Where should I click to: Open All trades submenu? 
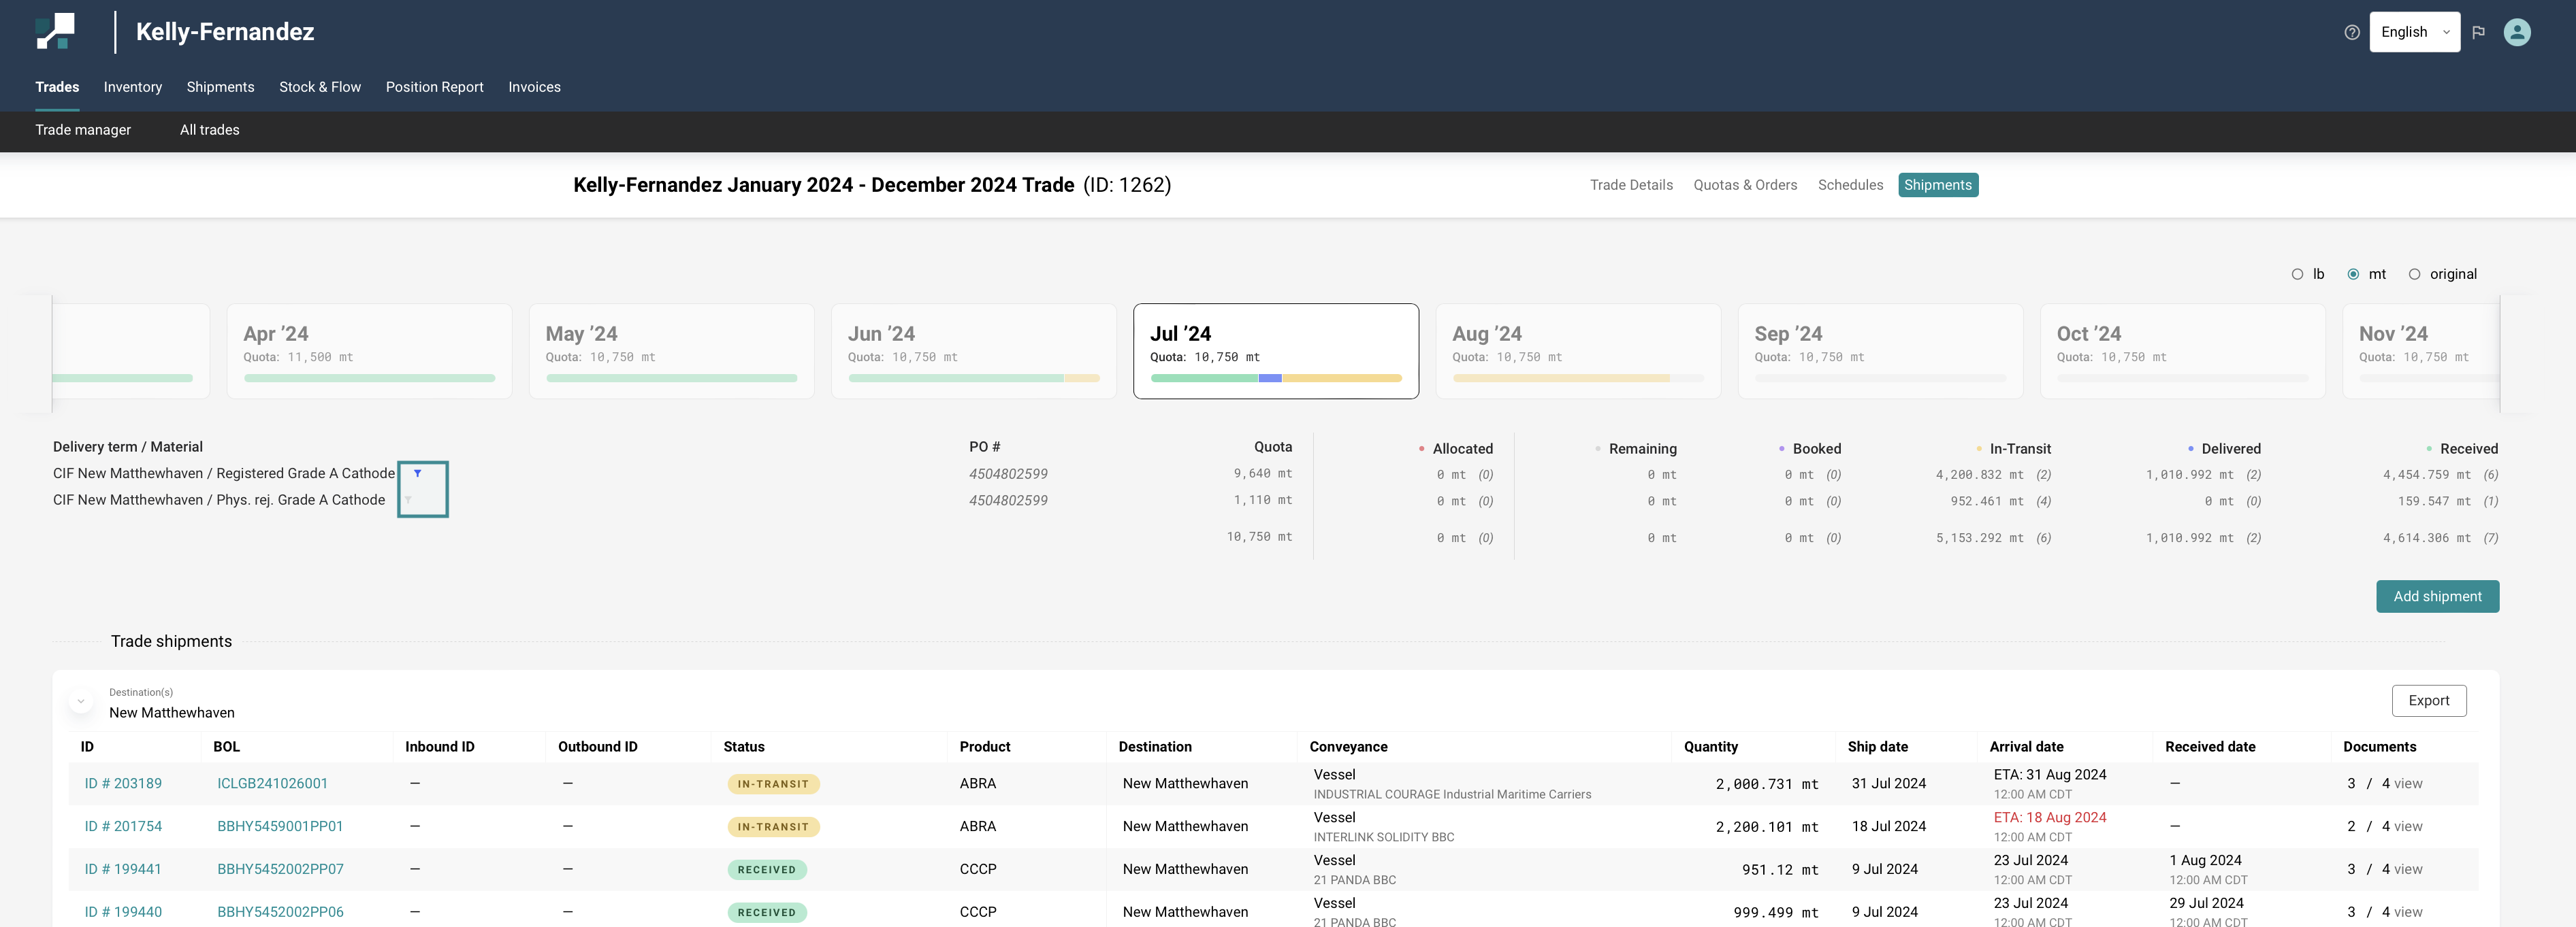coord(209,130)
